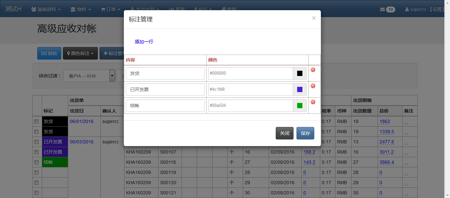Click 添加一行 link to add row

point(144,42)
